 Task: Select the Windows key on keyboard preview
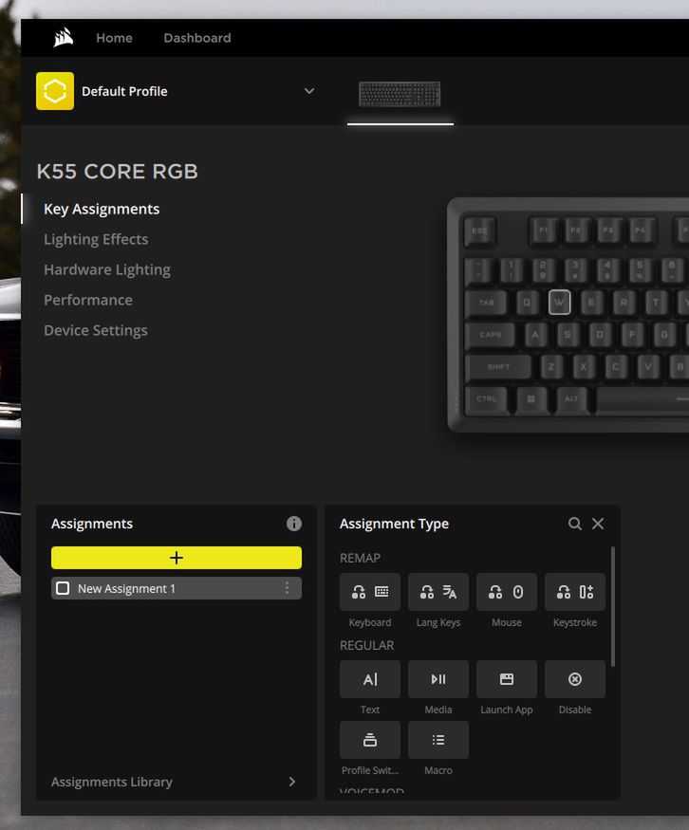(x=531, y=399)
